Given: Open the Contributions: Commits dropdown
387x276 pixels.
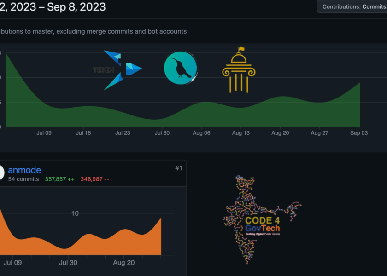Looking at the screenshot, I should point(353,7).
